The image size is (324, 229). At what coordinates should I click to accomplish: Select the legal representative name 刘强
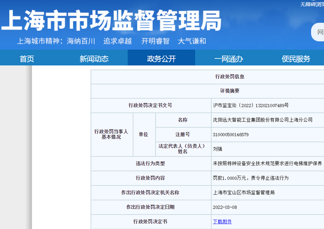pos(217,149)
